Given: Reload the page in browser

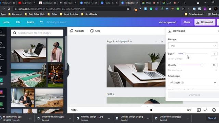Looking at the screenshot, I should tap(9, 9).
